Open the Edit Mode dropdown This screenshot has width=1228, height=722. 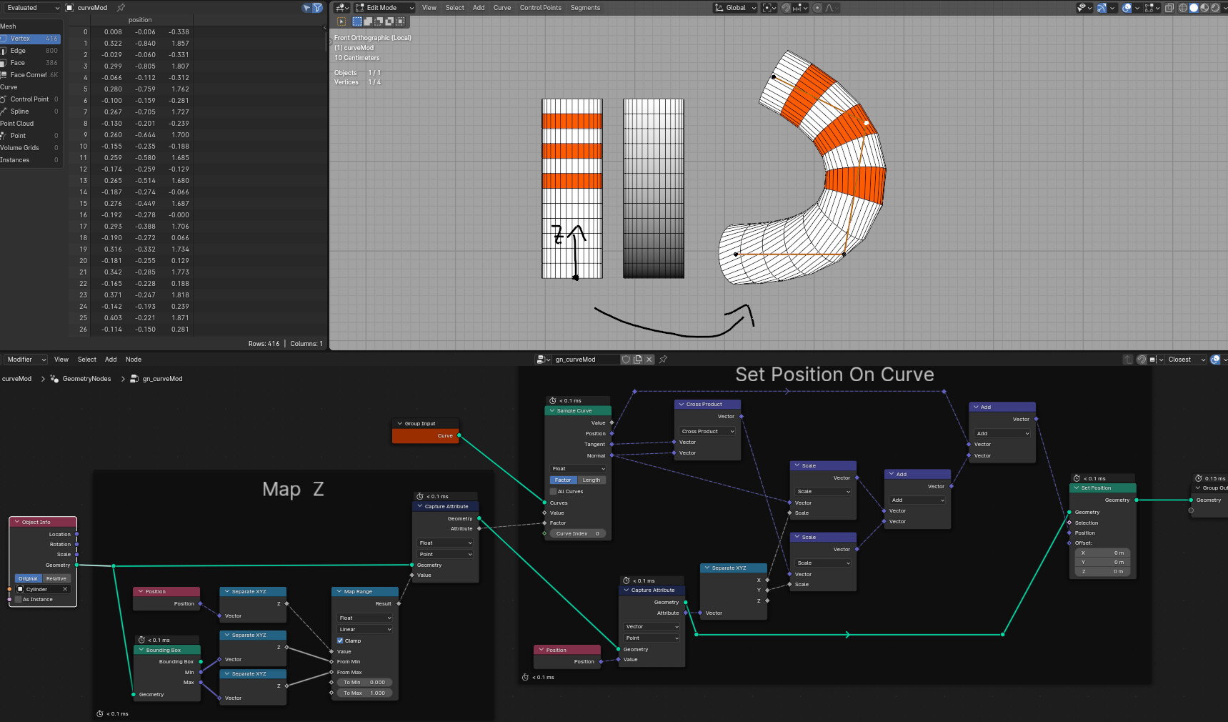point(385,8)
